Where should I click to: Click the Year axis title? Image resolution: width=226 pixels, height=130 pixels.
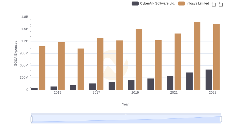click(125, 104)
